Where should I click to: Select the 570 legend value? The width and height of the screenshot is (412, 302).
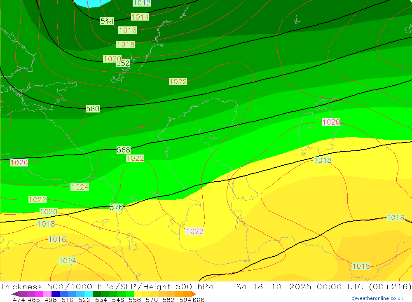coord(151,300)
